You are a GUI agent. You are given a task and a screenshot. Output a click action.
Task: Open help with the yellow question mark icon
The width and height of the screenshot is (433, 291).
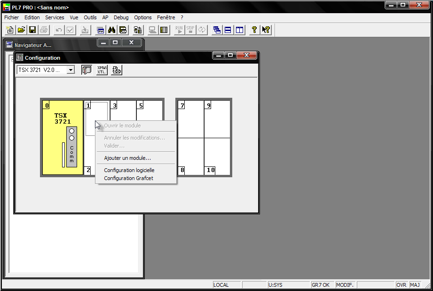point(254,30)
